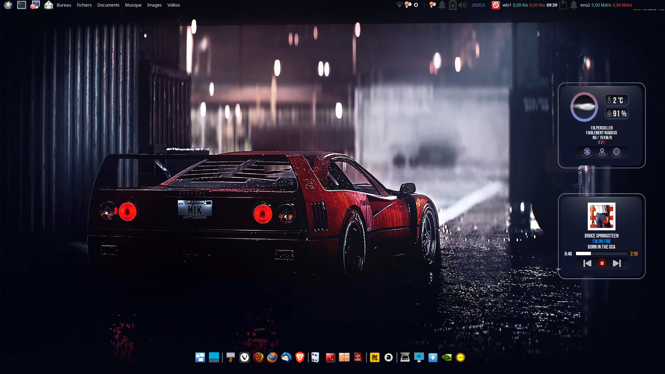
Task: Click the Born in the USA album cover
Action: click(602, 216)
